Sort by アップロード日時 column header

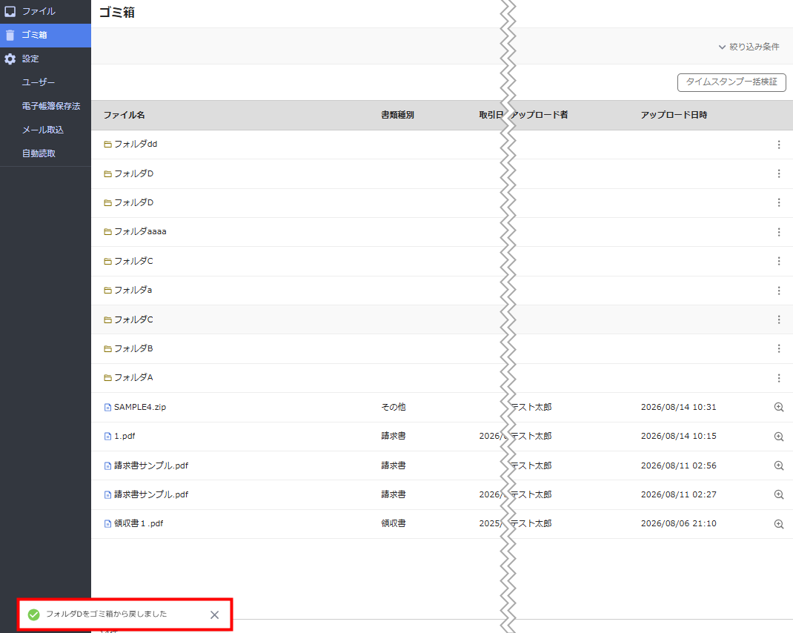click(x=674, y=115)
